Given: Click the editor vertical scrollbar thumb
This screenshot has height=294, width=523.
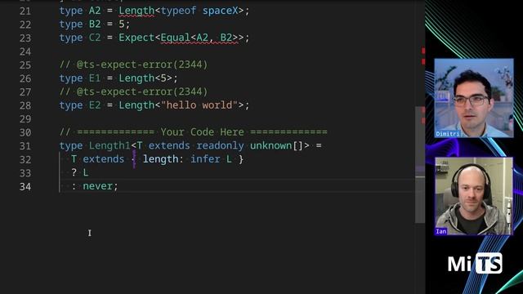Looking at the screenshot, I should [x=419, y=165].
